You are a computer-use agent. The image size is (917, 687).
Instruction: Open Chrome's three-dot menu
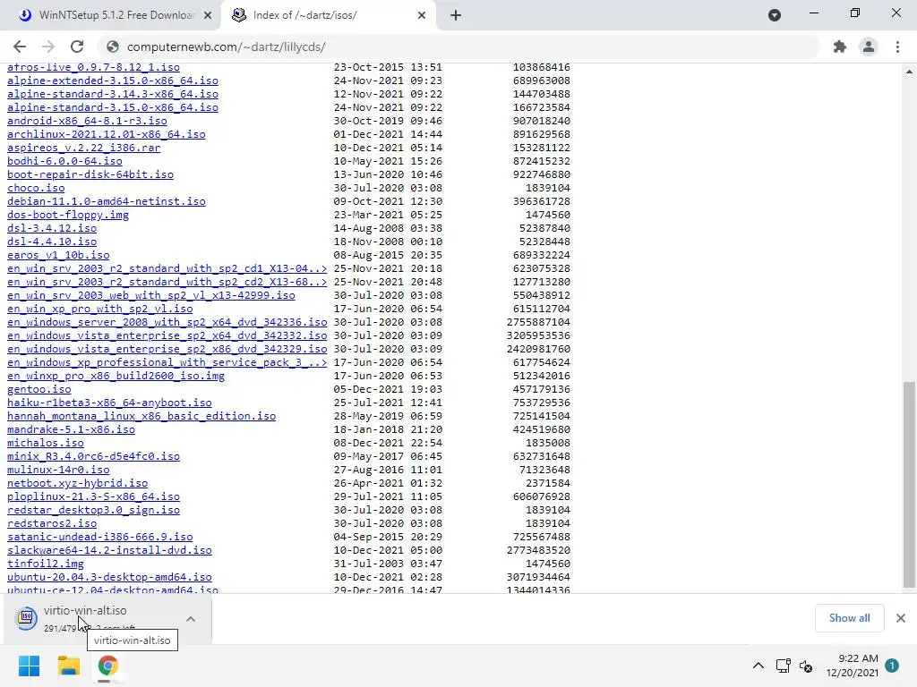click(x=897, y=47)
